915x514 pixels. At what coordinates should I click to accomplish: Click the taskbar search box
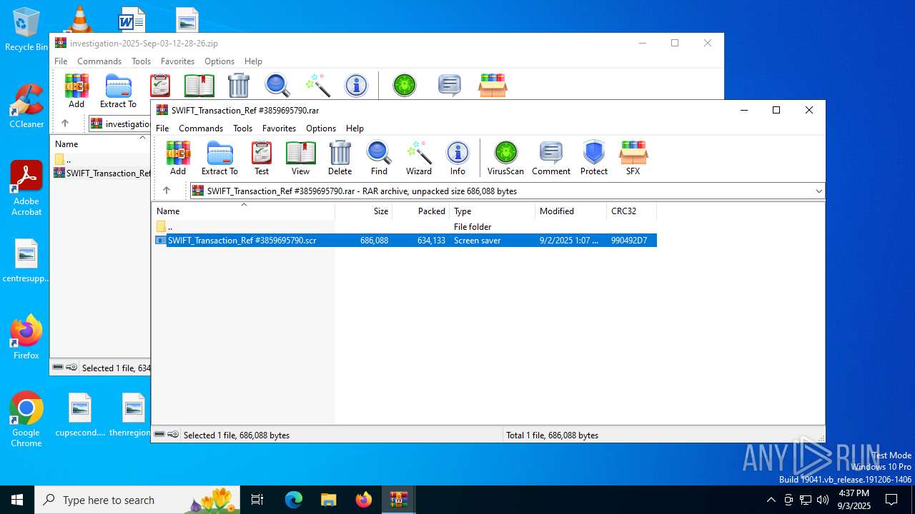(138, 500)
